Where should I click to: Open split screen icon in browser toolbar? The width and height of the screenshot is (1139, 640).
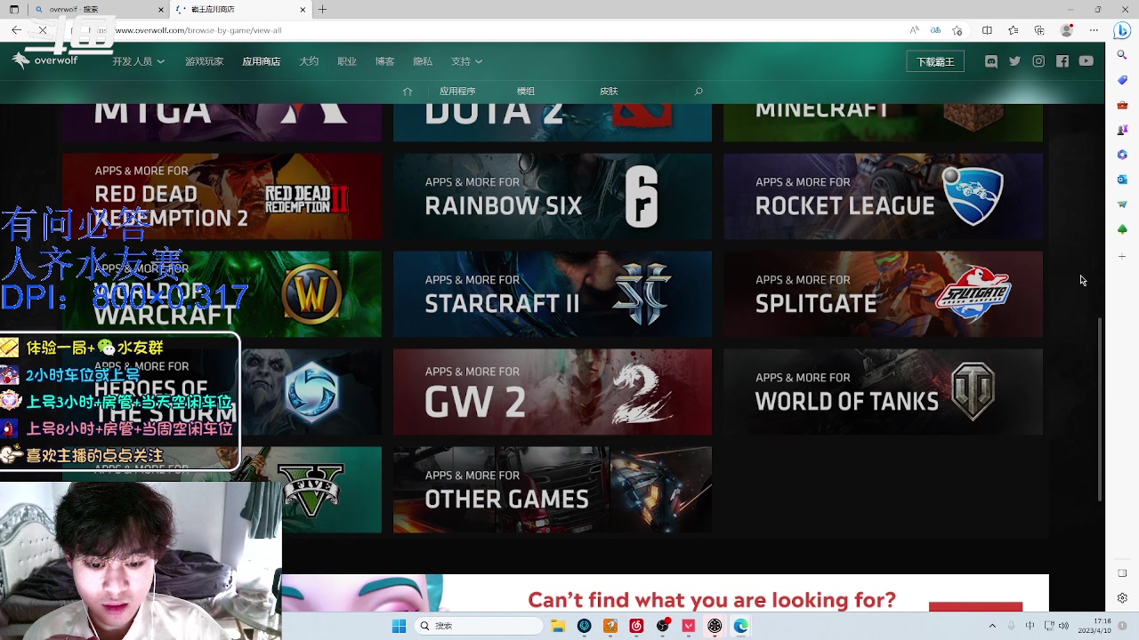click(987, 30)
